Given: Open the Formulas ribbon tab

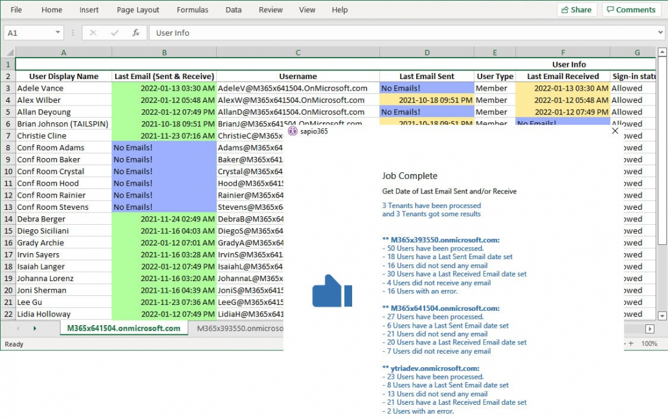Looking at the screenshot, I should tap(192, 10).
